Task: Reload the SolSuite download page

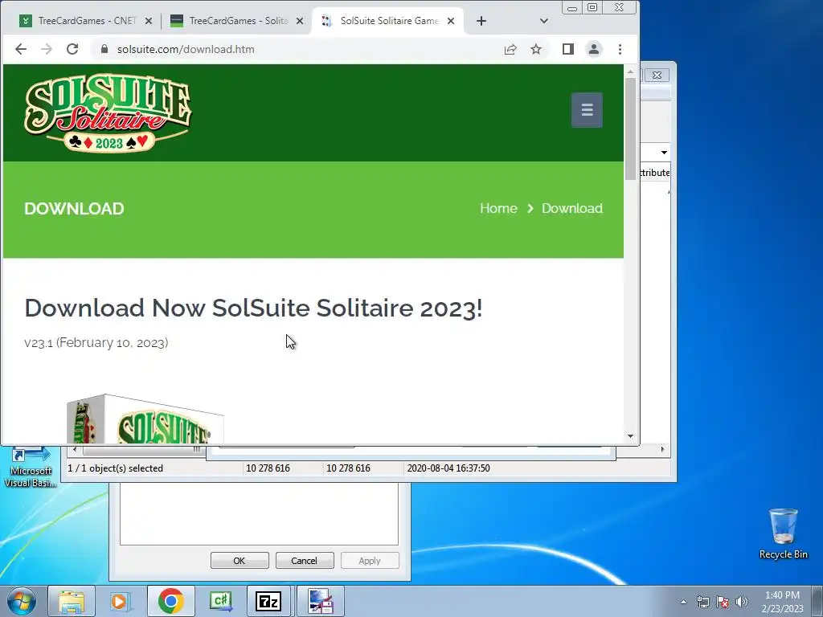Action: (x=72, y=49)
